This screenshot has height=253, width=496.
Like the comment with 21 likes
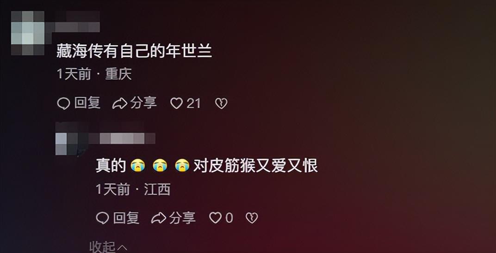tap(176, 103)
